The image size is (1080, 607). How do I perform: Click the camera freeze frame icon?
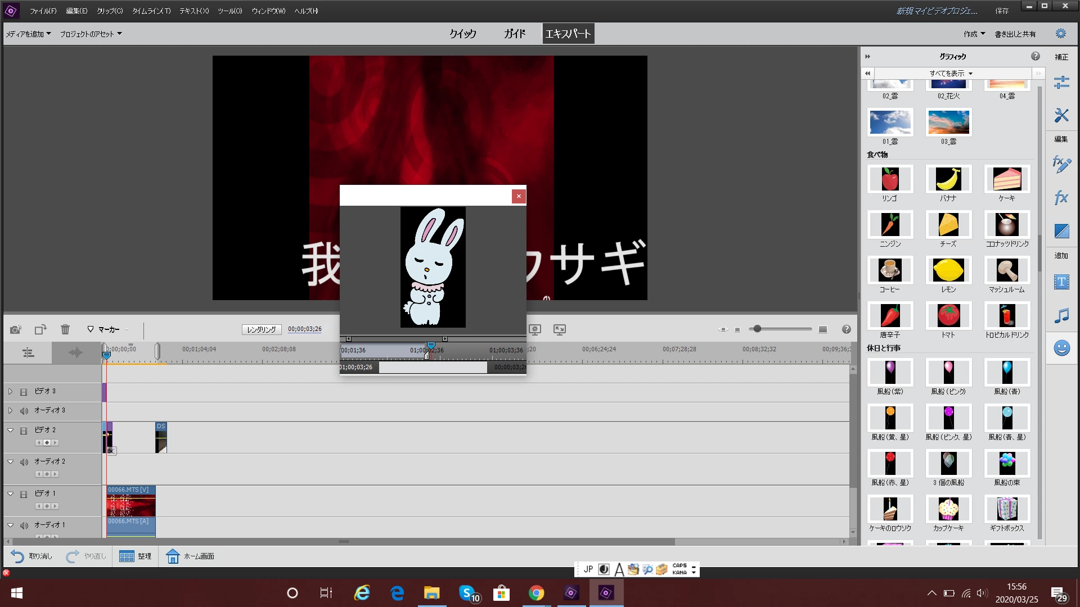coord(15,329)
